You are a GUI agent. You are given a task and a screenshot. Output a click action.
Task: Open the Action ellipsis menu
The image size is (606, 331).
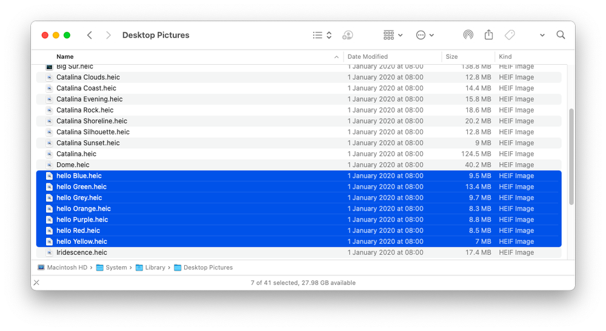tap(425, 35)
